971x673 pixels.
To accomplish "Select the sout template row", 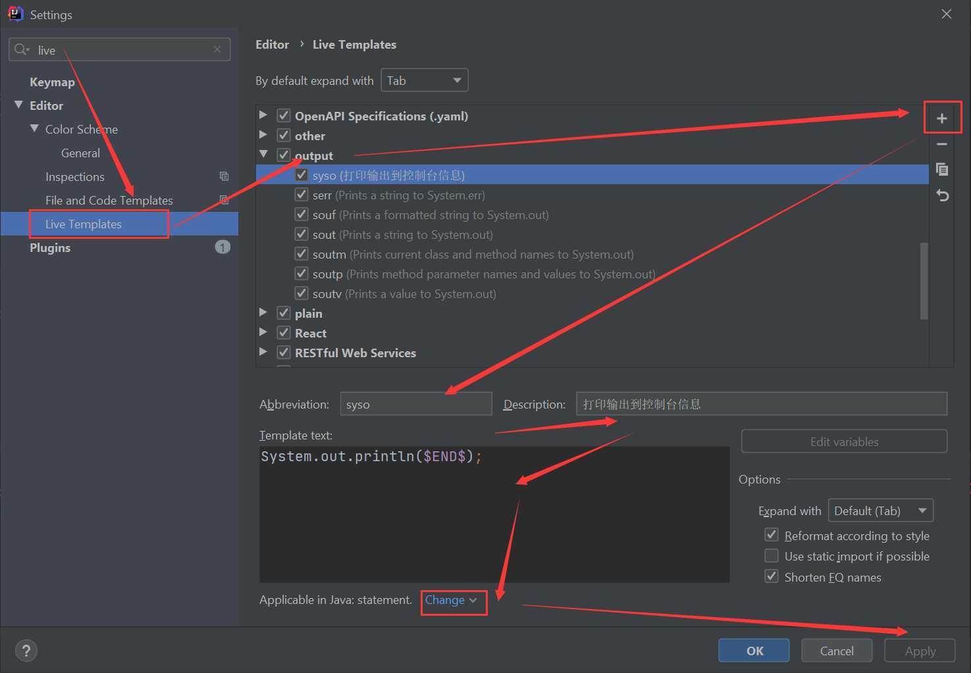I will pos(592,234).
